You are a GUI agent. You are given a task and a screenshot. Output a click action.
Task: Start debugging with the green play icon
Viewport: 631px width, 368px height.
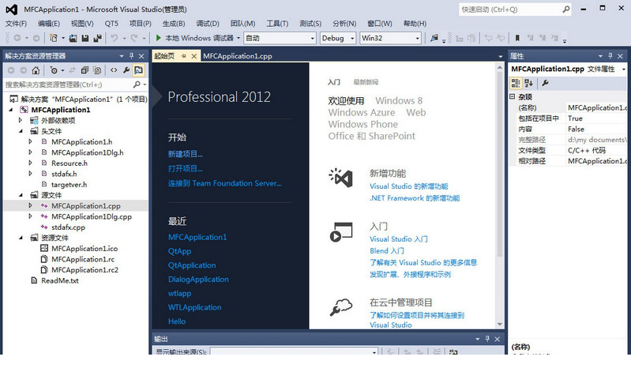pos(158,38)
